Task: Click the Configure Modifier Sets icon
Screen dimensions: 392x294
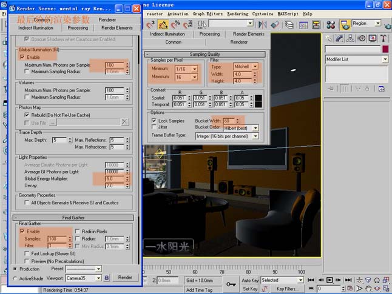Action: tap(381, 89)
